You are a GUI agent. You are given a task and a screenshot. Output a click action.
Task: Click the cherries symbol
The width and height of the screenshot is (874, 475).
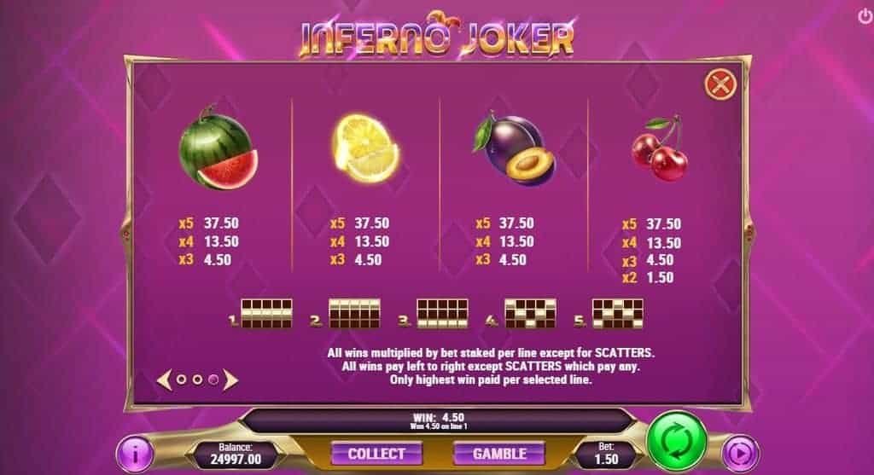[660, 148]
